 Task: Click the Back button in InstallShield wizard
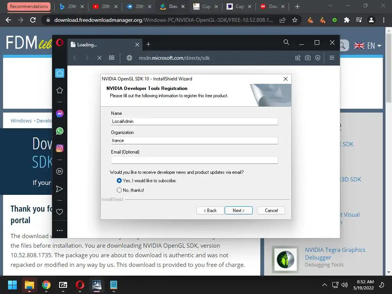[x=210, y=211]
